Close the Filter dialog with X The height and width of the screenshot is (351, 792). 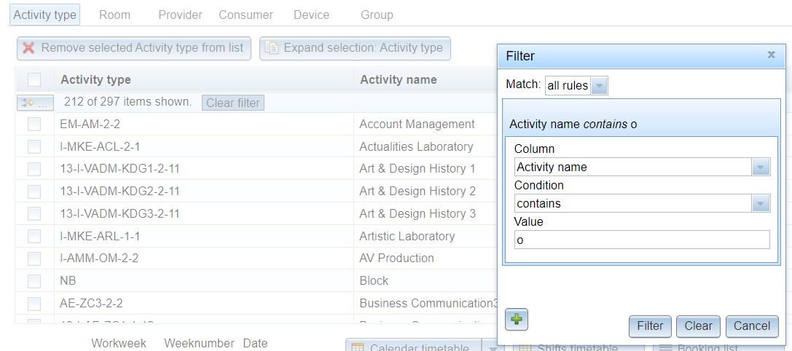pos(772,55)
